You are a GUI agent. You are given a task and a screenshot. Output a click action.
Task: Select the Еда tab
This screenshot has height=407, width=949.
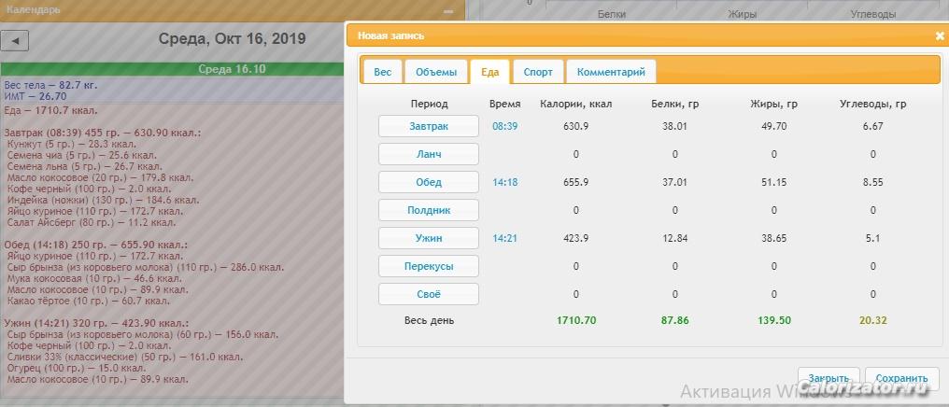pos(489,72)
